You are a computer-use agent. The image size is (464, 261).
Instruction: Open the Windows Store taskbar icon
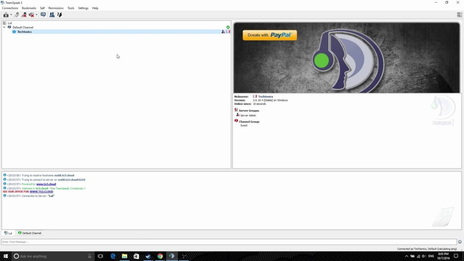[136, 256]
